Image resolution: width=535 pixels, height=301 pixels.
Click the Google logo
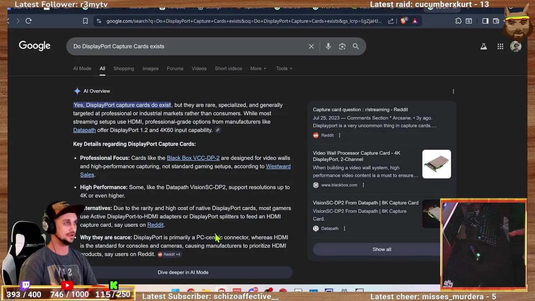tap(35, 46)
